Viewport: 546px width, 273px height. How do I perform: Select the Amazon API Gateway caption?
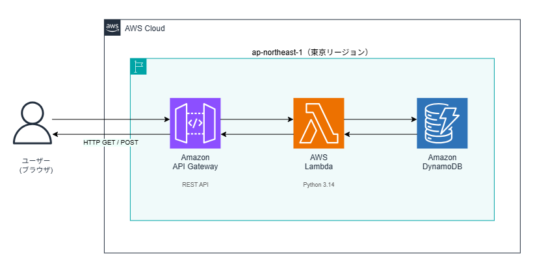(x=196, y=162)
